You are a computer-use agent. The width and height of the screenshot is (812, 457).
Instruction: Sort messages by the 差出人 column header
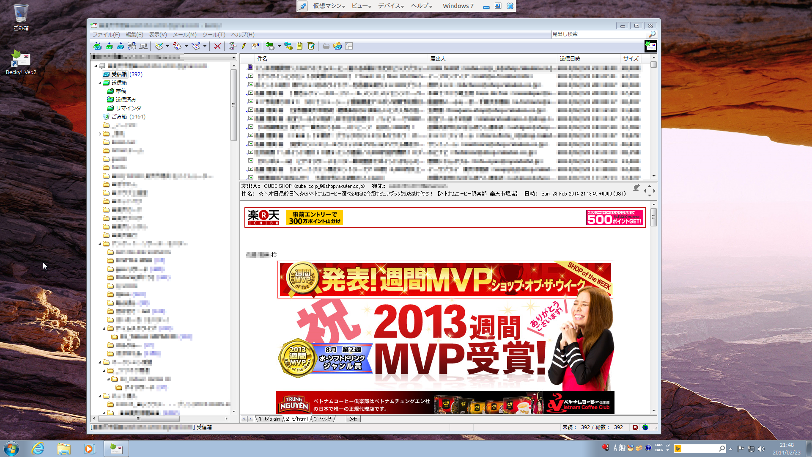coord(493,59)
